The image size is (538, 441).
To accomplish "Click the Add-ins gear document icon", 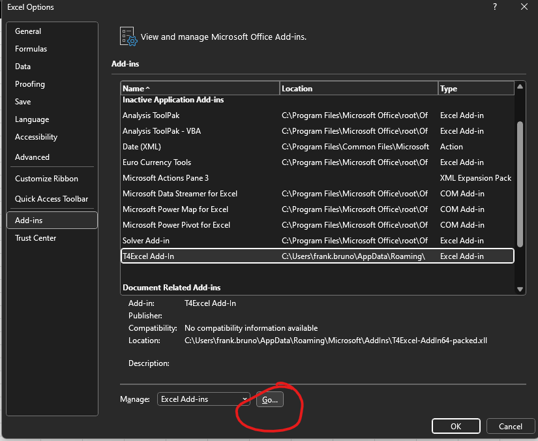I will [x=128, y=37].
